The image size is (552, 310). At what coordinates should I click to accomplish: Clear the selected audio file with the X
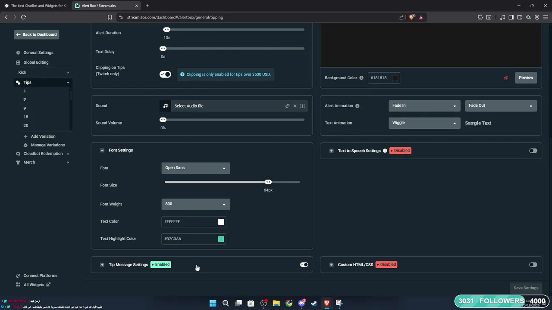coord(295,106)
